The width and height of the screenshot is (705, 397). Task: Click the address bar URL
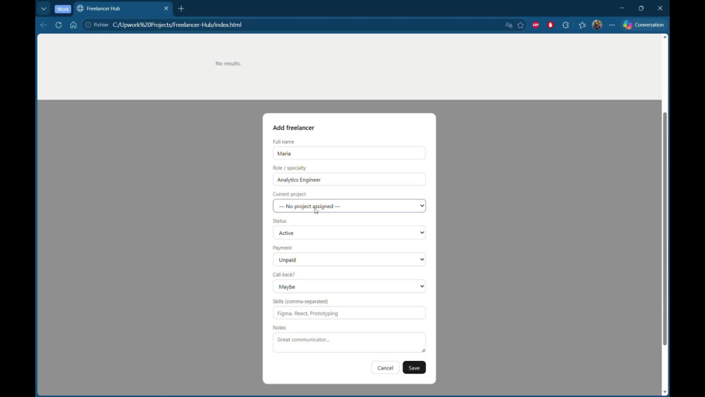click(177, 25)
